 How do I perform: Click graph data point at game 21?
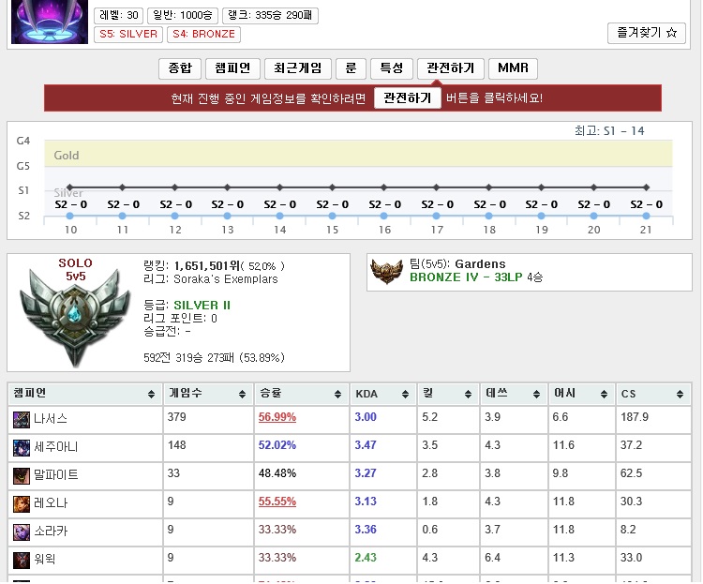646,216
